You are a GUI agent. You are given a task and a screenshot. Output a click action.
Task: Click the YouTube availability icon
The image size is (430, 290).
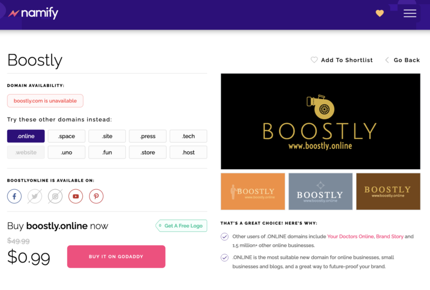pos(76,196)
